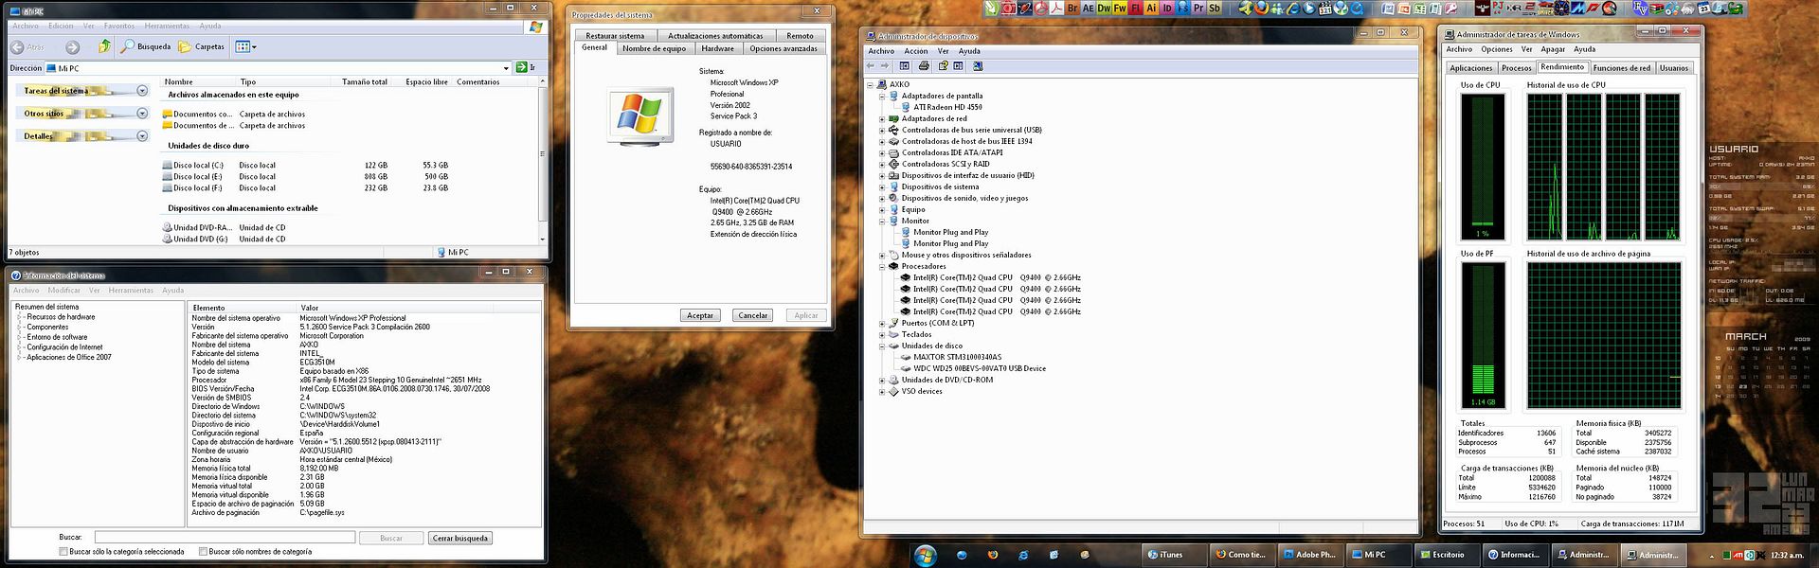The height and width of the screenshot is (568, 1819).
Task: Open the Vistas dropdown in Mi PC toolbar
Action: tap(245, 46)
